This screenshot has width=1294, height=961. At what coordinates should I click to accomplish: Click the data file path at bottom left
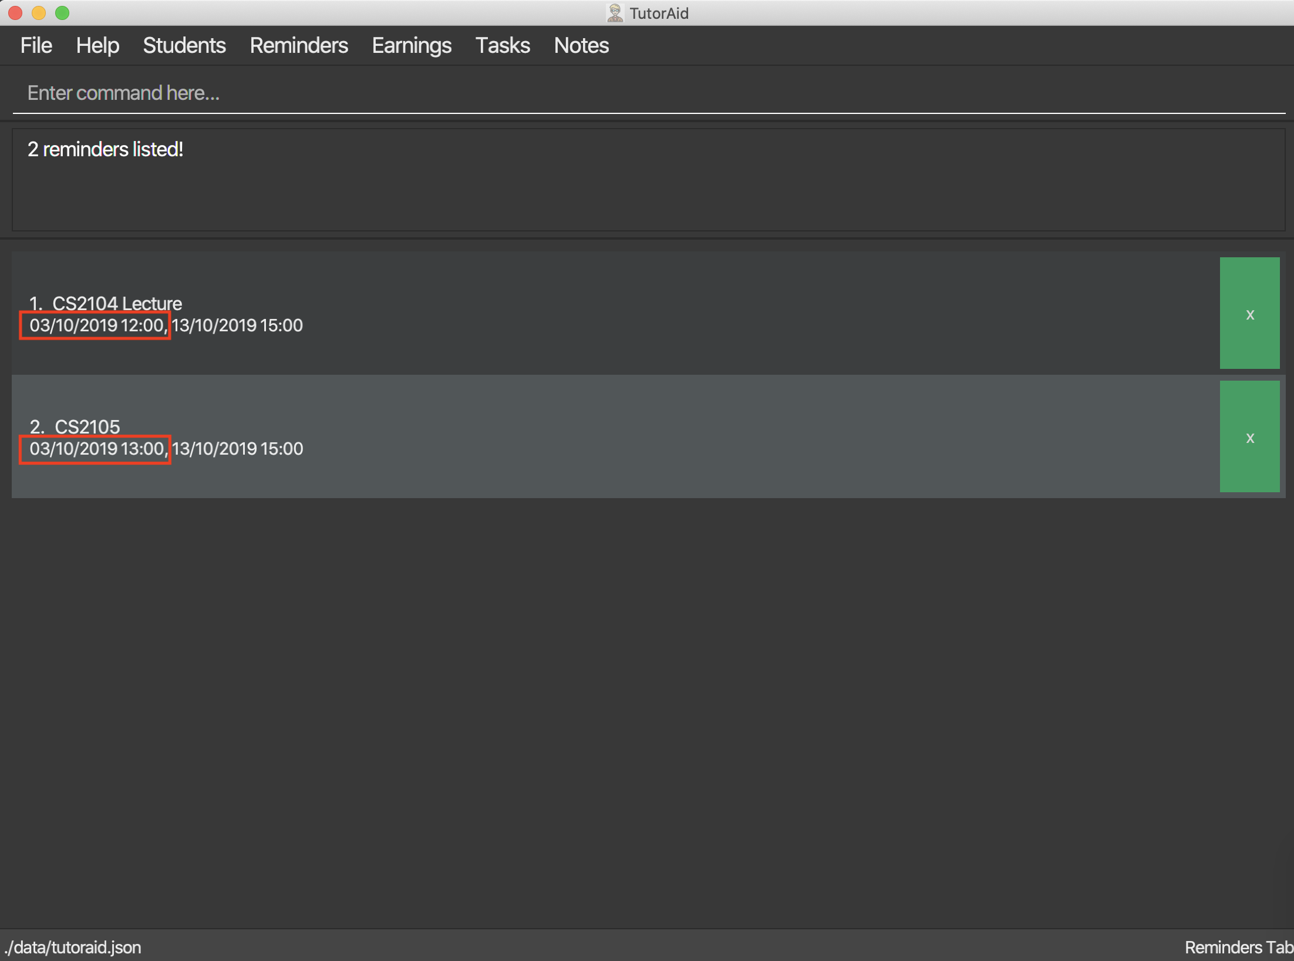click(73, 948)
